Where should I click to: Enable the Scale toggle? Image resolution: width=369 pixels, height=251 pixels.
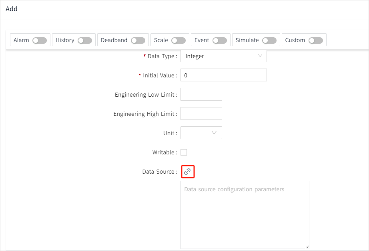click(x=178, y=40)
